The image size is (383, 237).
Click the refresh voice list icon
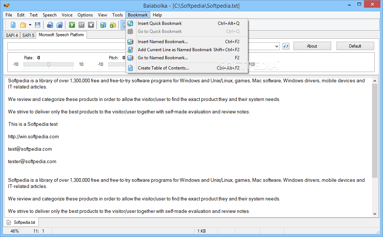point(286,46)
